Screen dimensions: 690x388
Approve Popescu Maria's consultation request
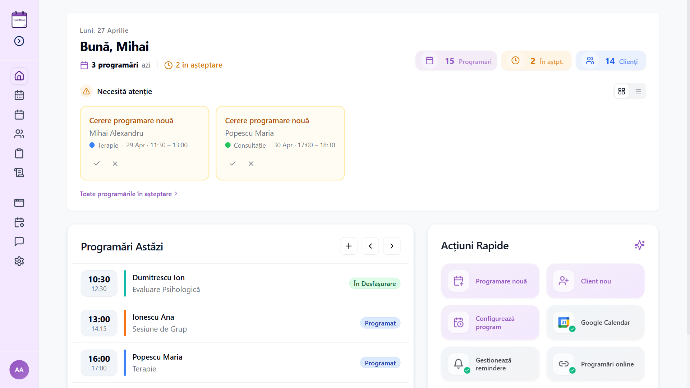233,163
